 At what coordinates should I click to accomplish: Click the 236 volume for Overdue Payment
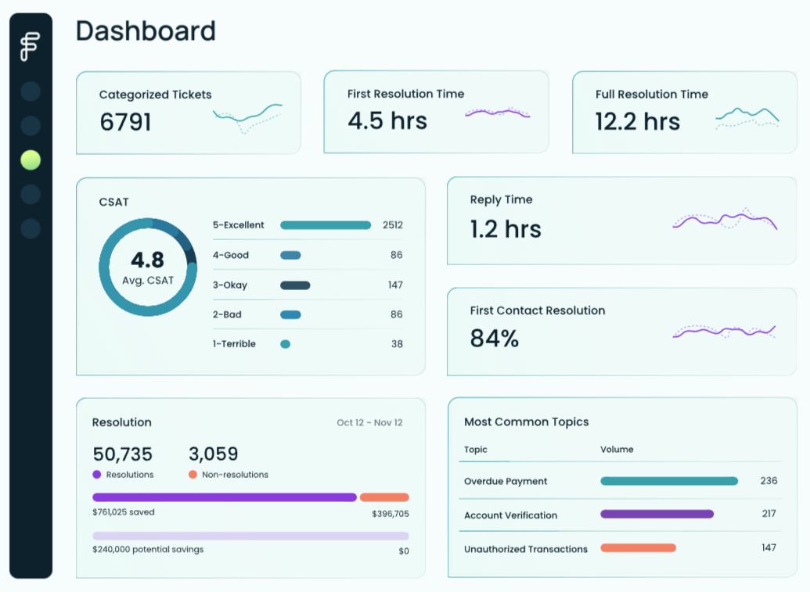pyautogui.click(x=769, y=481)
